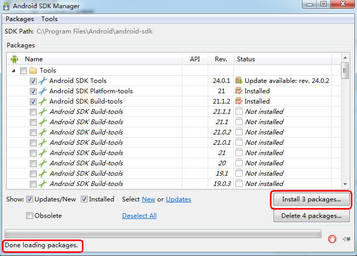Toggle the Updates/New show checkbox
357x256 pixels.
(29, 199)
